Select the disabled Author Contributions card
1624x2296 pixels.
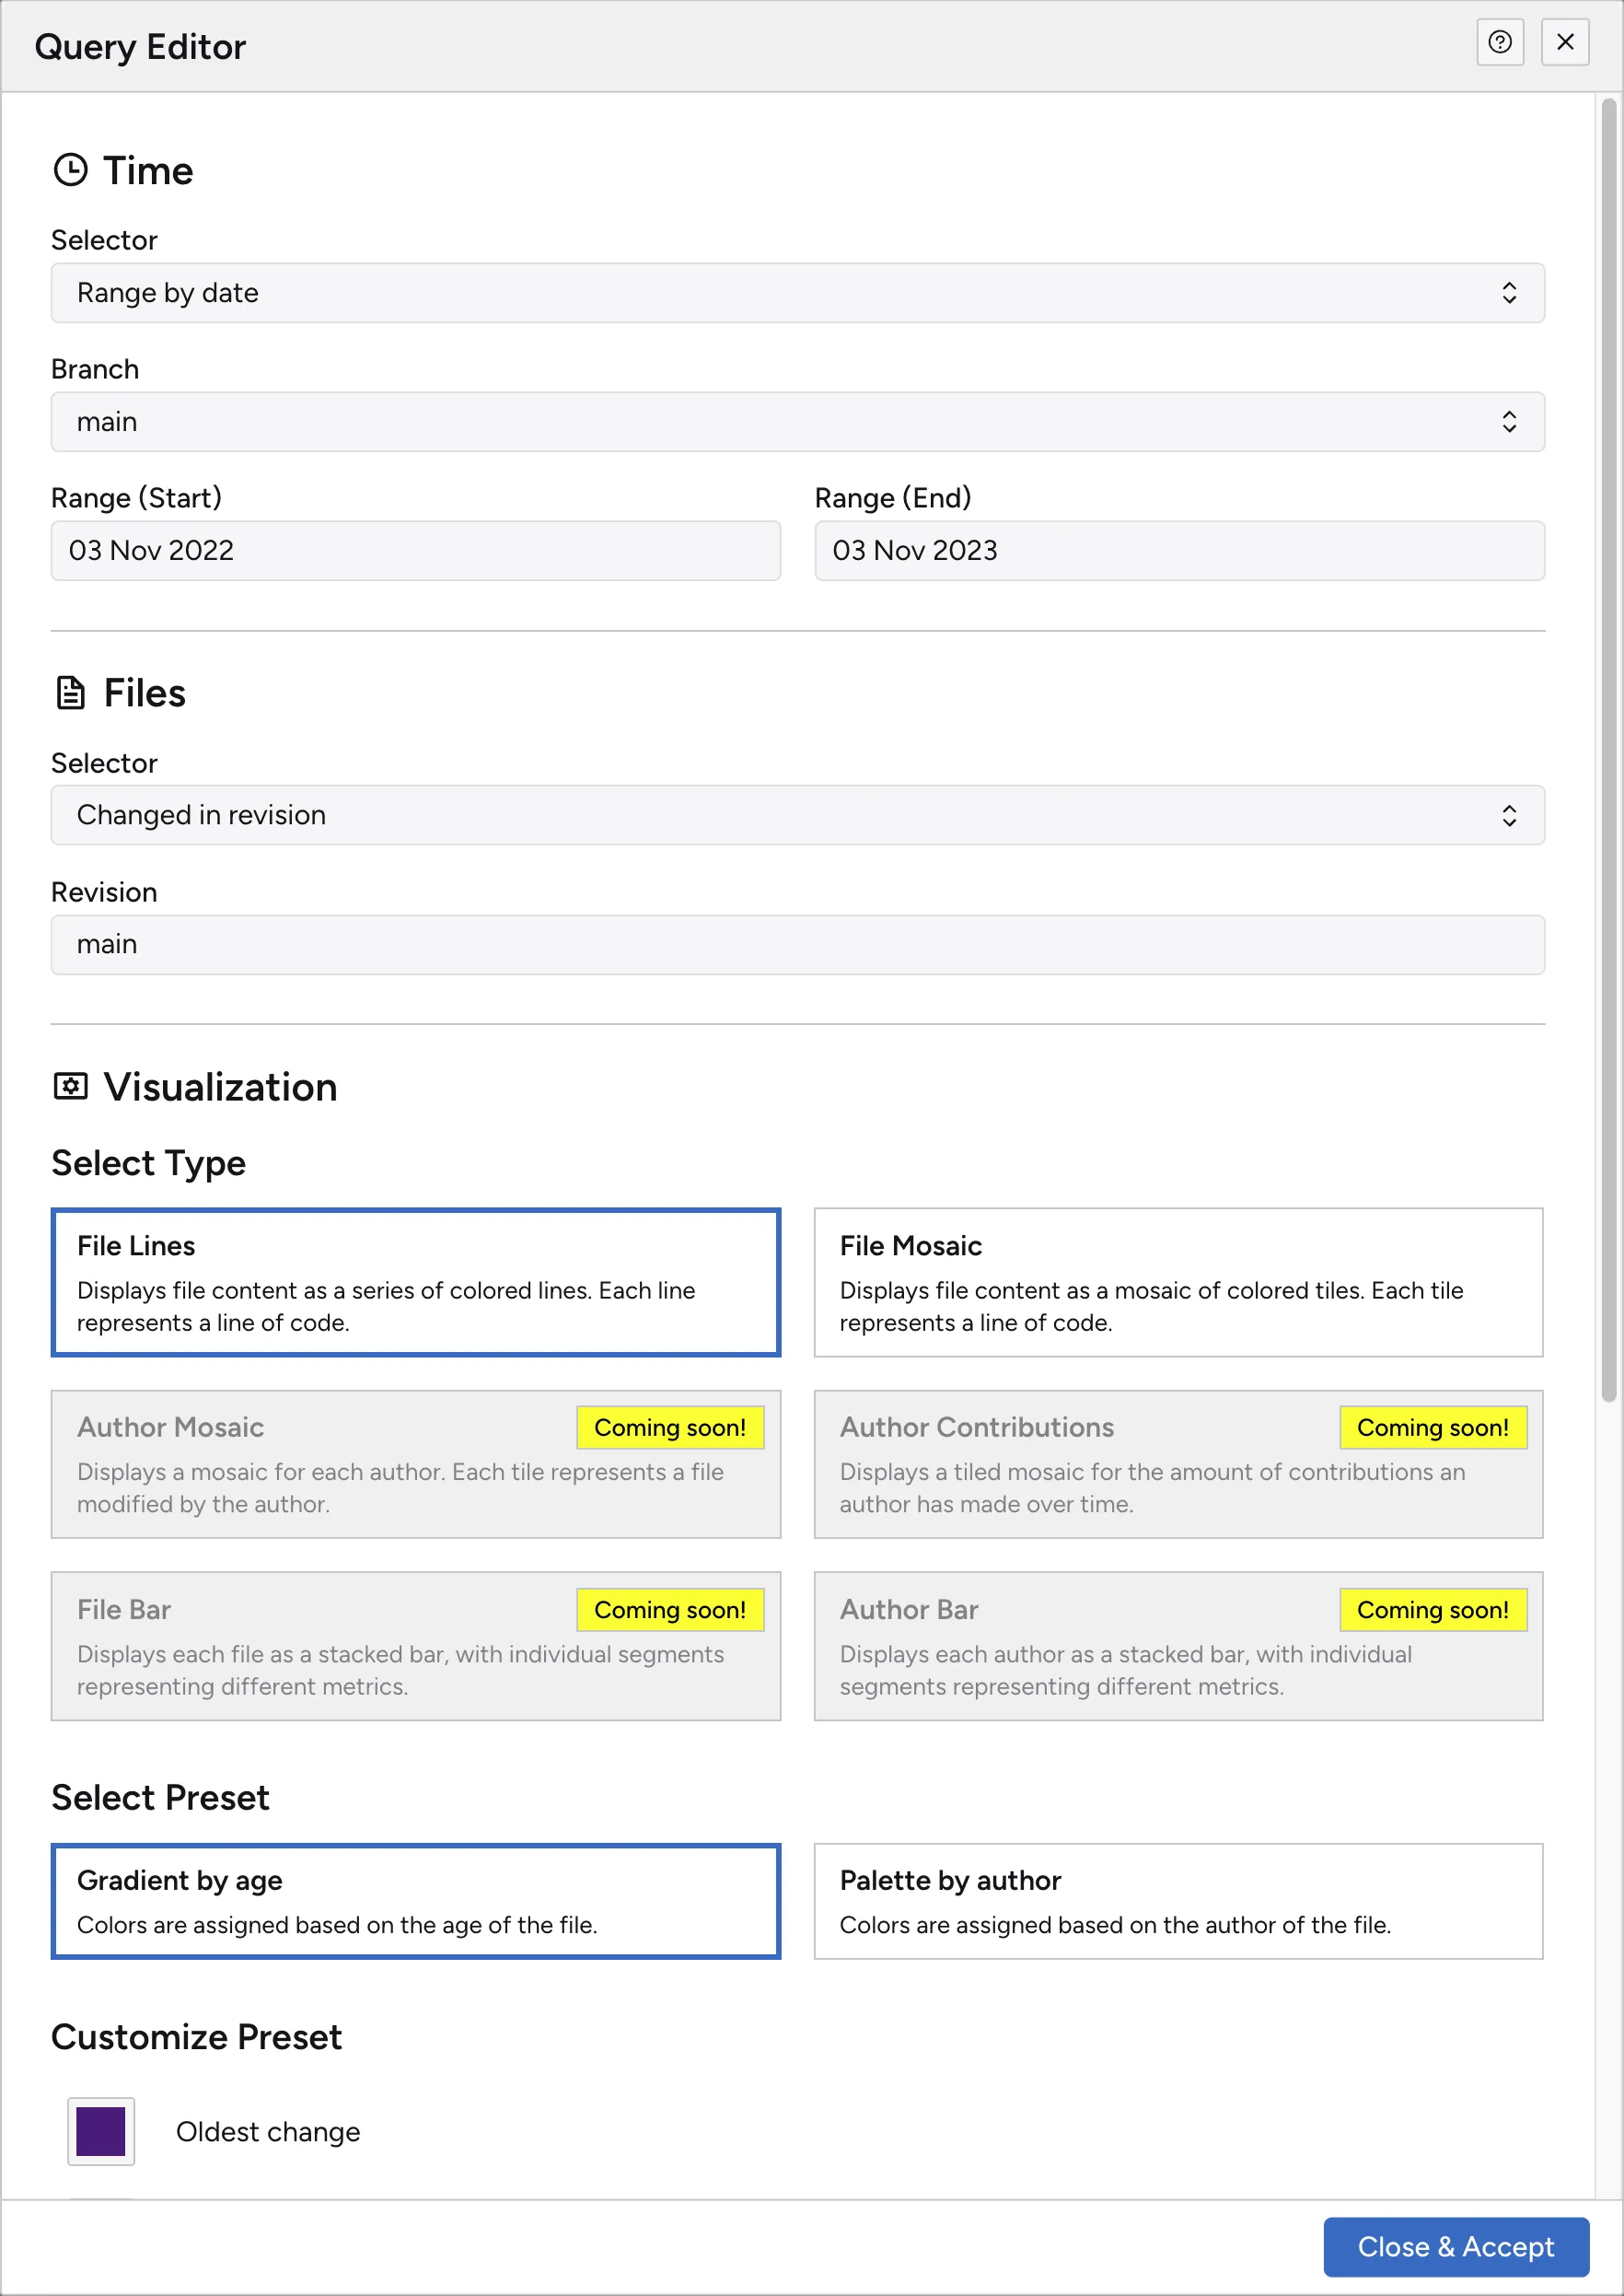click(x=1178, y=1463)
